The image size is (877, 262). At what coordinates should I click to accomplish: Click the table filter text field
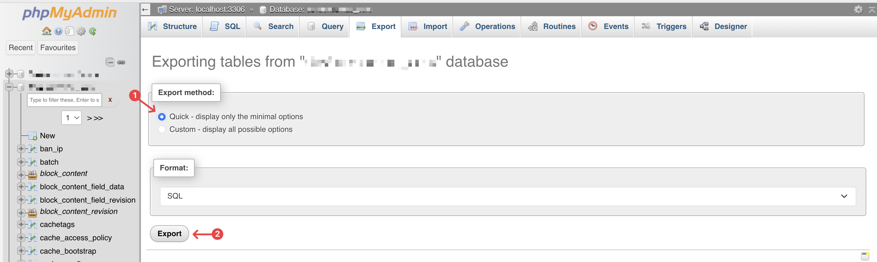point(64,100)
